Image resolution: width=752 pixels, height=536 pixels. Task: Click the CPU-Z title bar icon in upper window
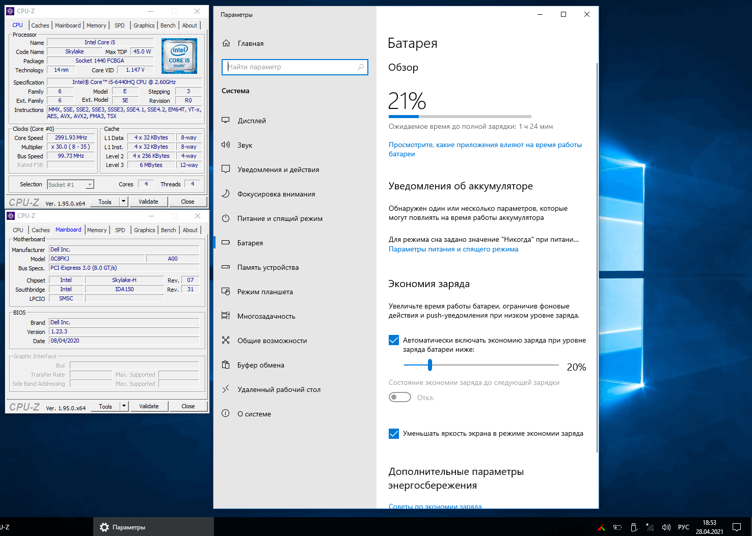pos(10,11)
